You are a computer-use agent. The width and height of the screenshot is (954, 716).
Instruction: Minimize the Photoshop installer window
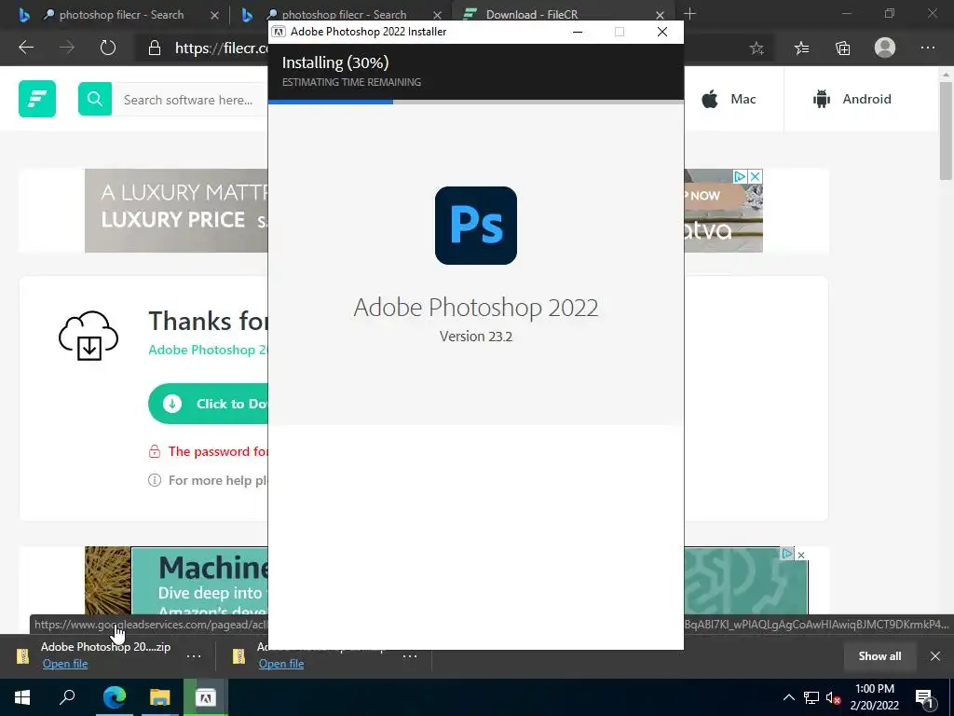578,32
